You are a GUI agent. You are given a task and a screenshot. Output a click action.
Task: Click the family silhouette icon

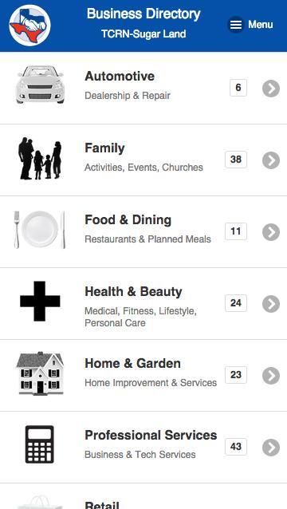click(x=40, y=159)
